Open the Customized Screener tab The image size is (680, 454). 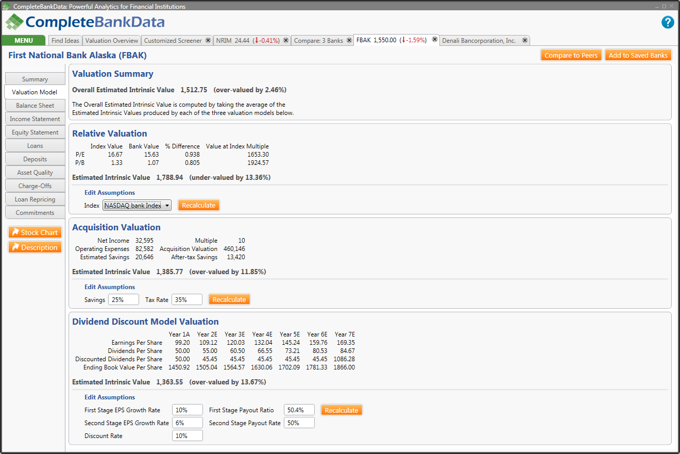173,40
